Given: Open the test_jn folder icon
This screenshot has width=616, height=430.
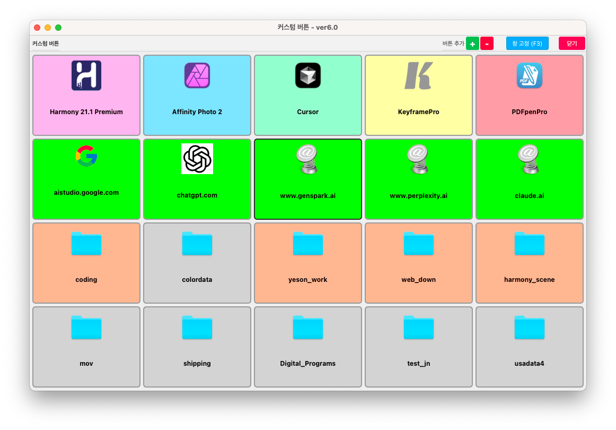Looking at the screenshot, I should tap(419, 328).
